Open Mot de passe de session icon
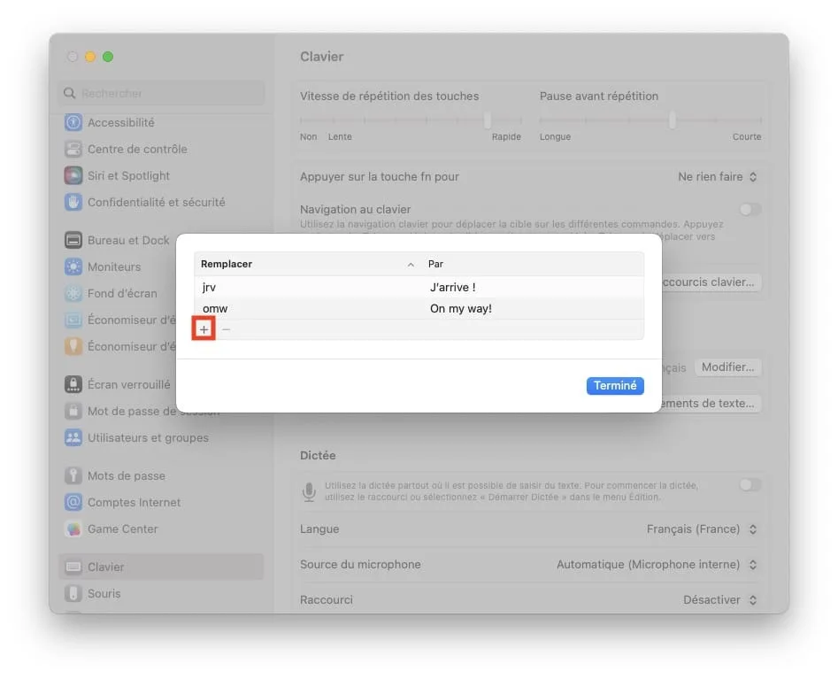 point(73,411)
